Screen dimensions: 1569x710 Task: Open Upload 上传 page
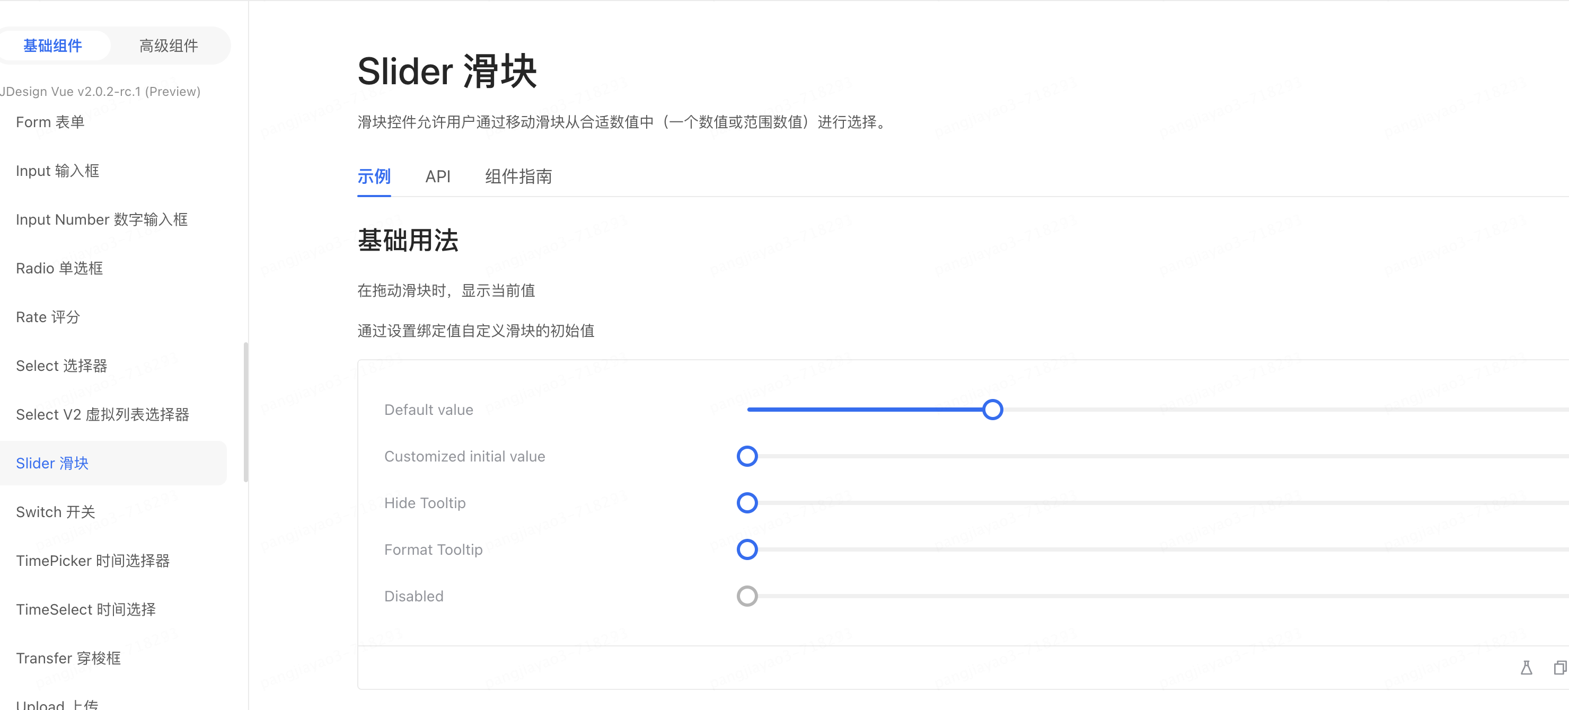click(x=57, y=705)
